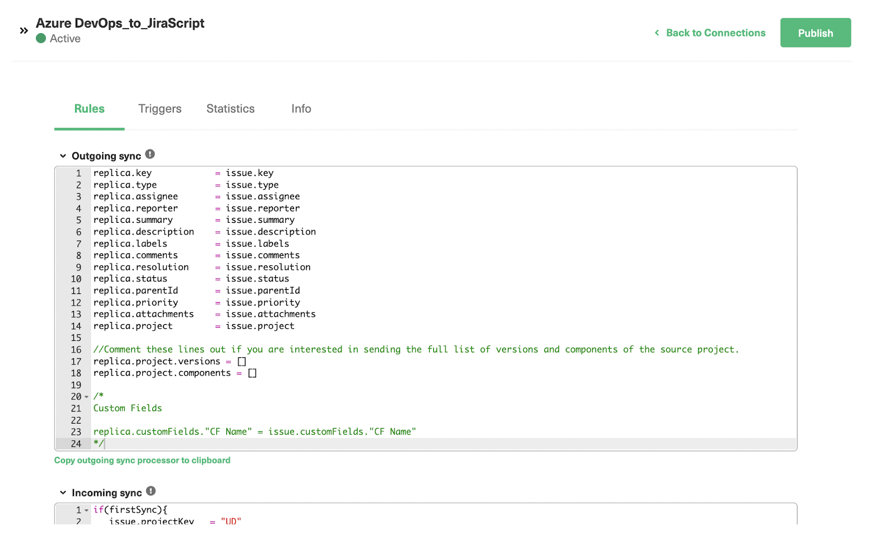Go Back to Connections
This screenshot has height=534, width=883.
click(716, 33)
